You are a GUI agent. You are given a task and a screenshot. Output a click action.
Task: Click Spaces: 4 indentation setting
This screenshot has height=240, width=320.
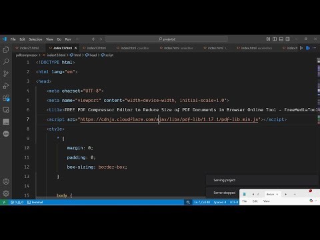pyautogui.click(x=220, y=202)
